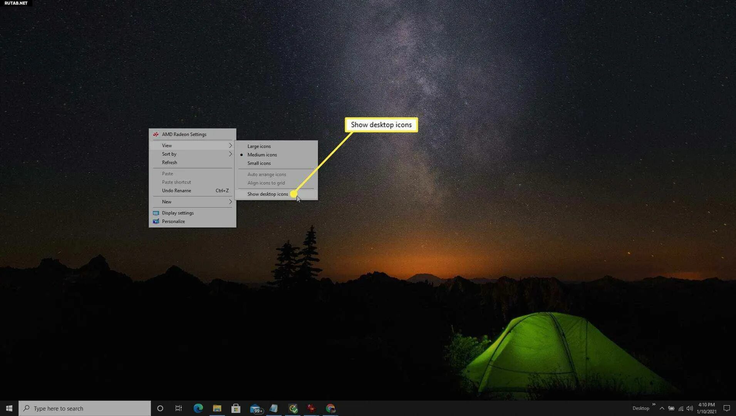Choose Undo Rename in context menu
Screen dimensions: 736x416
[x=193, y=191]
